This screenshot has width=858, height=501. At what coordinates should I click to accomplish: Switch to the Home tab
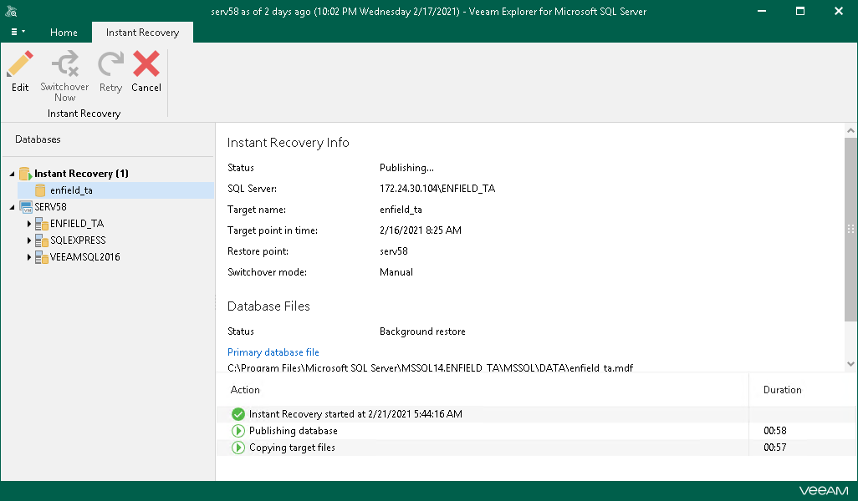[x=64, y=33]
